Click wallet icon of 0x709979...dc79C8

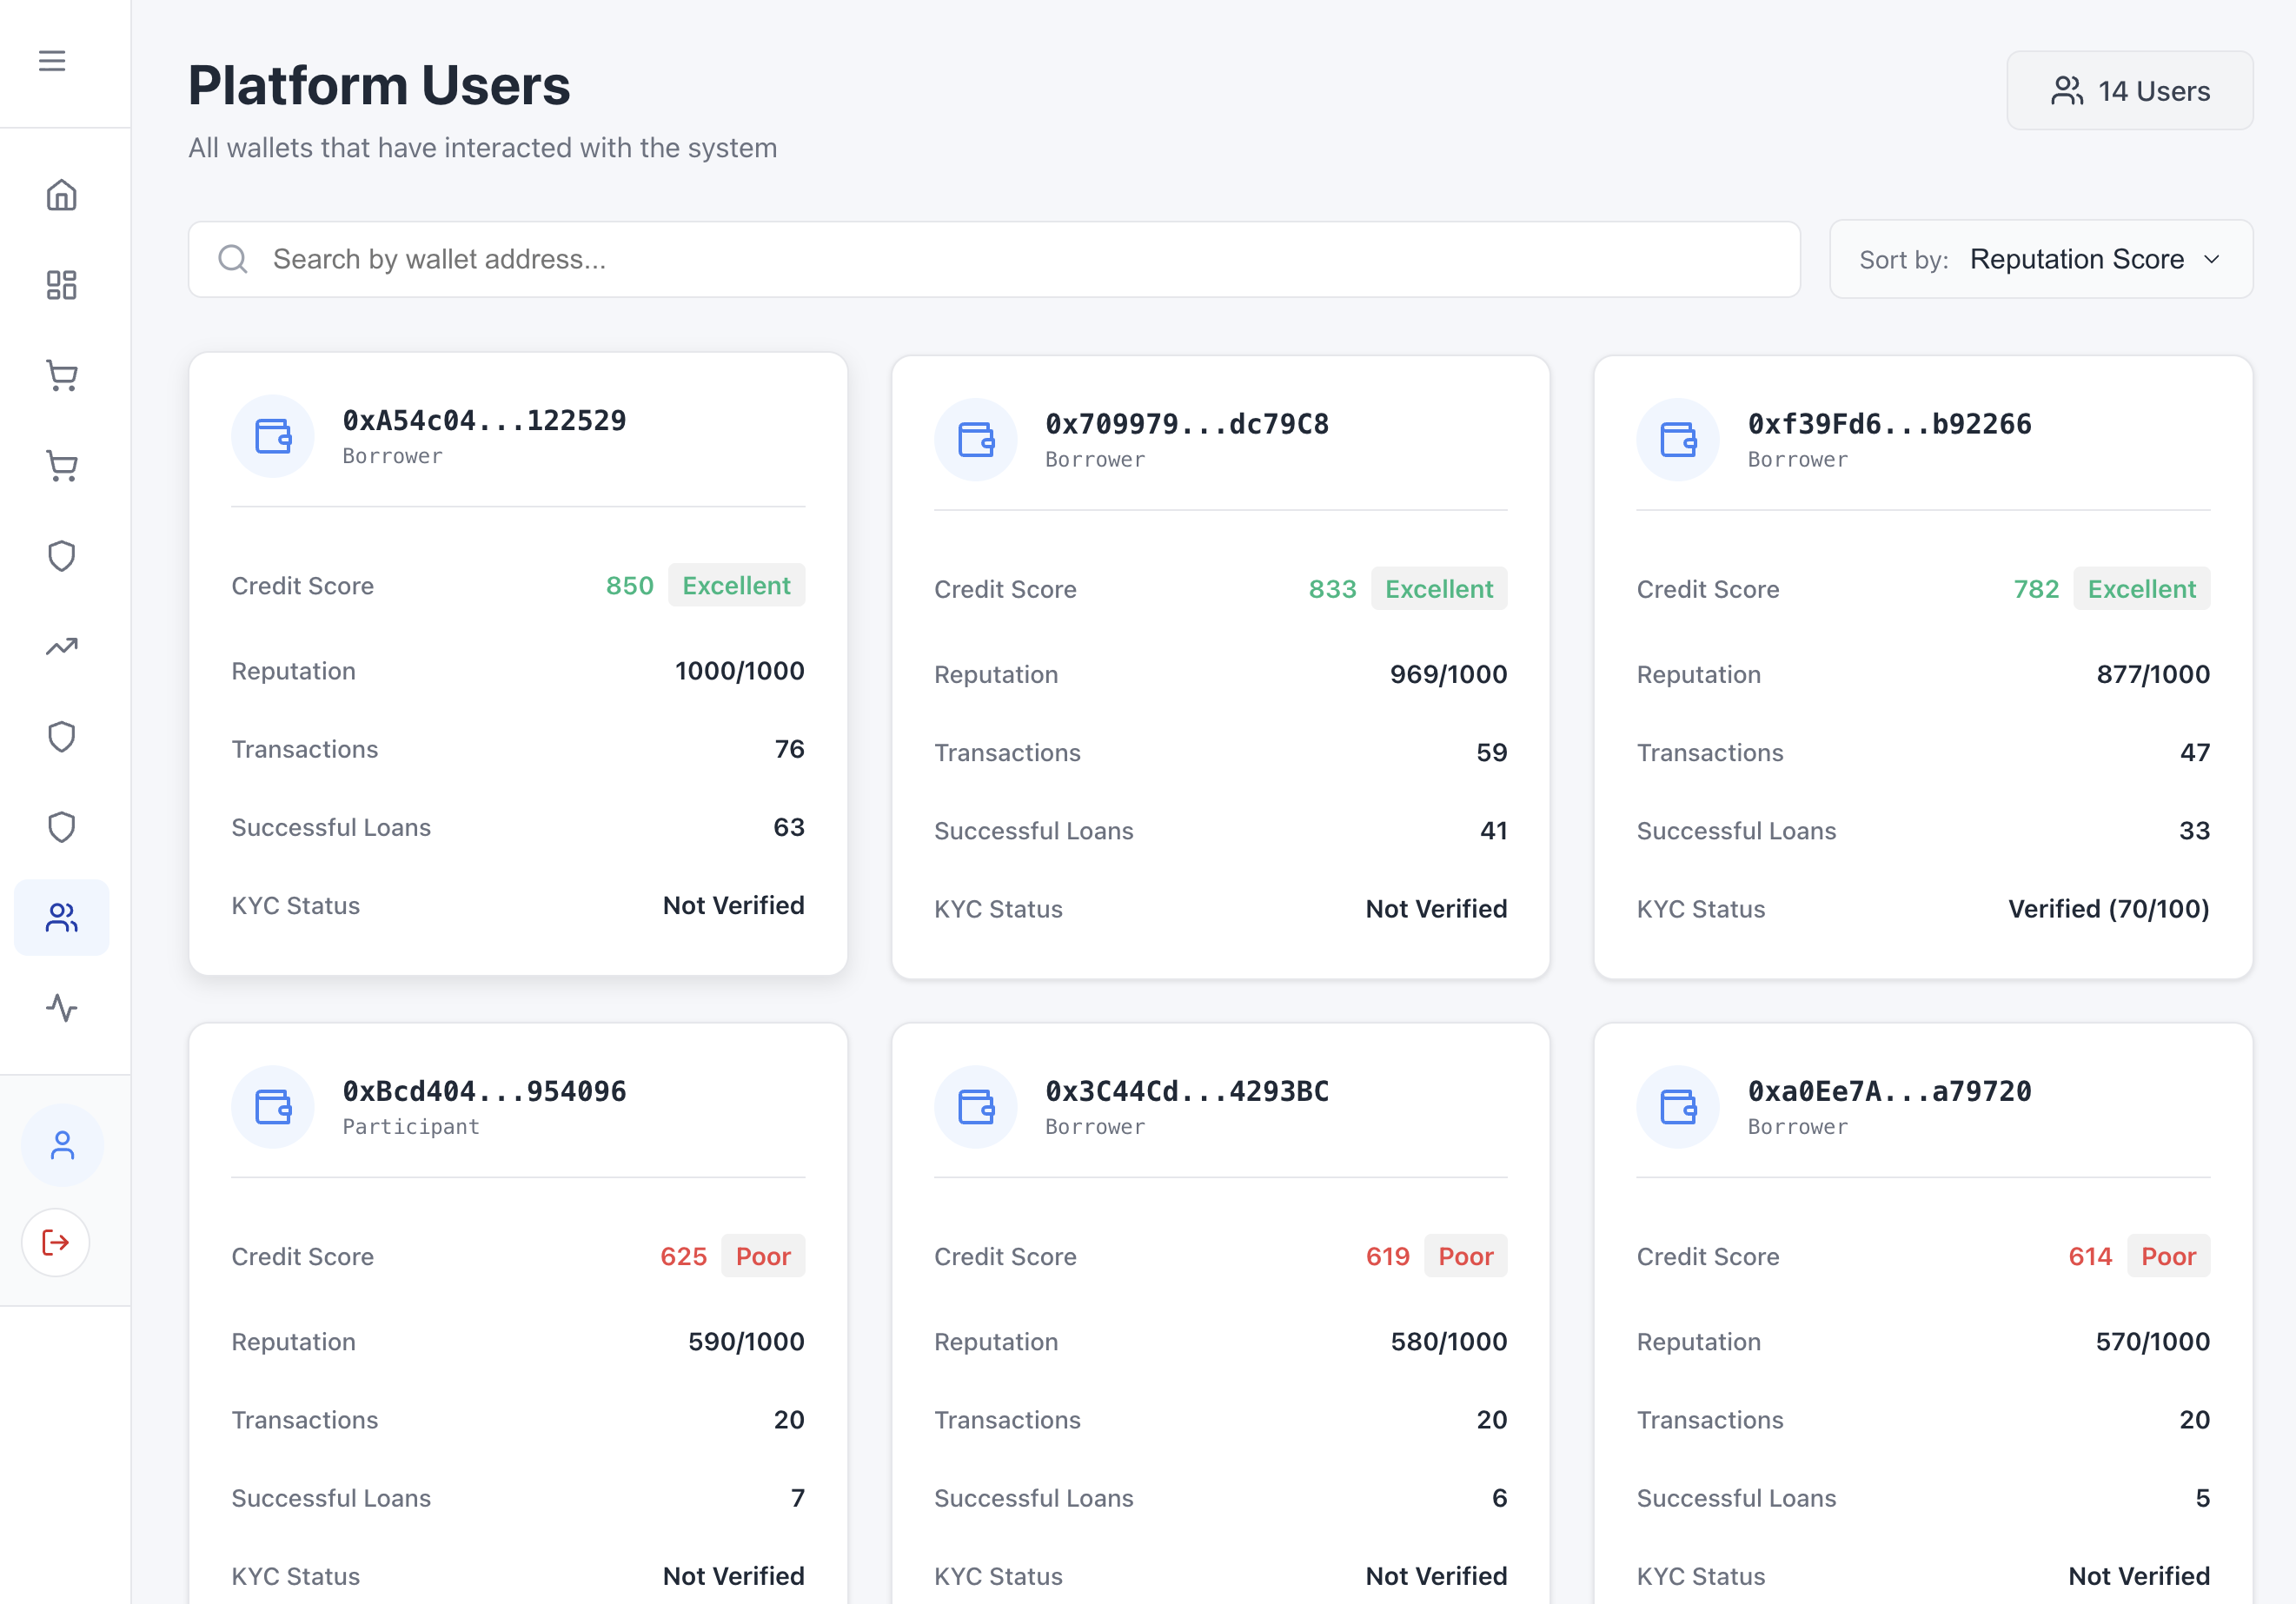click(x=975, y=440)
